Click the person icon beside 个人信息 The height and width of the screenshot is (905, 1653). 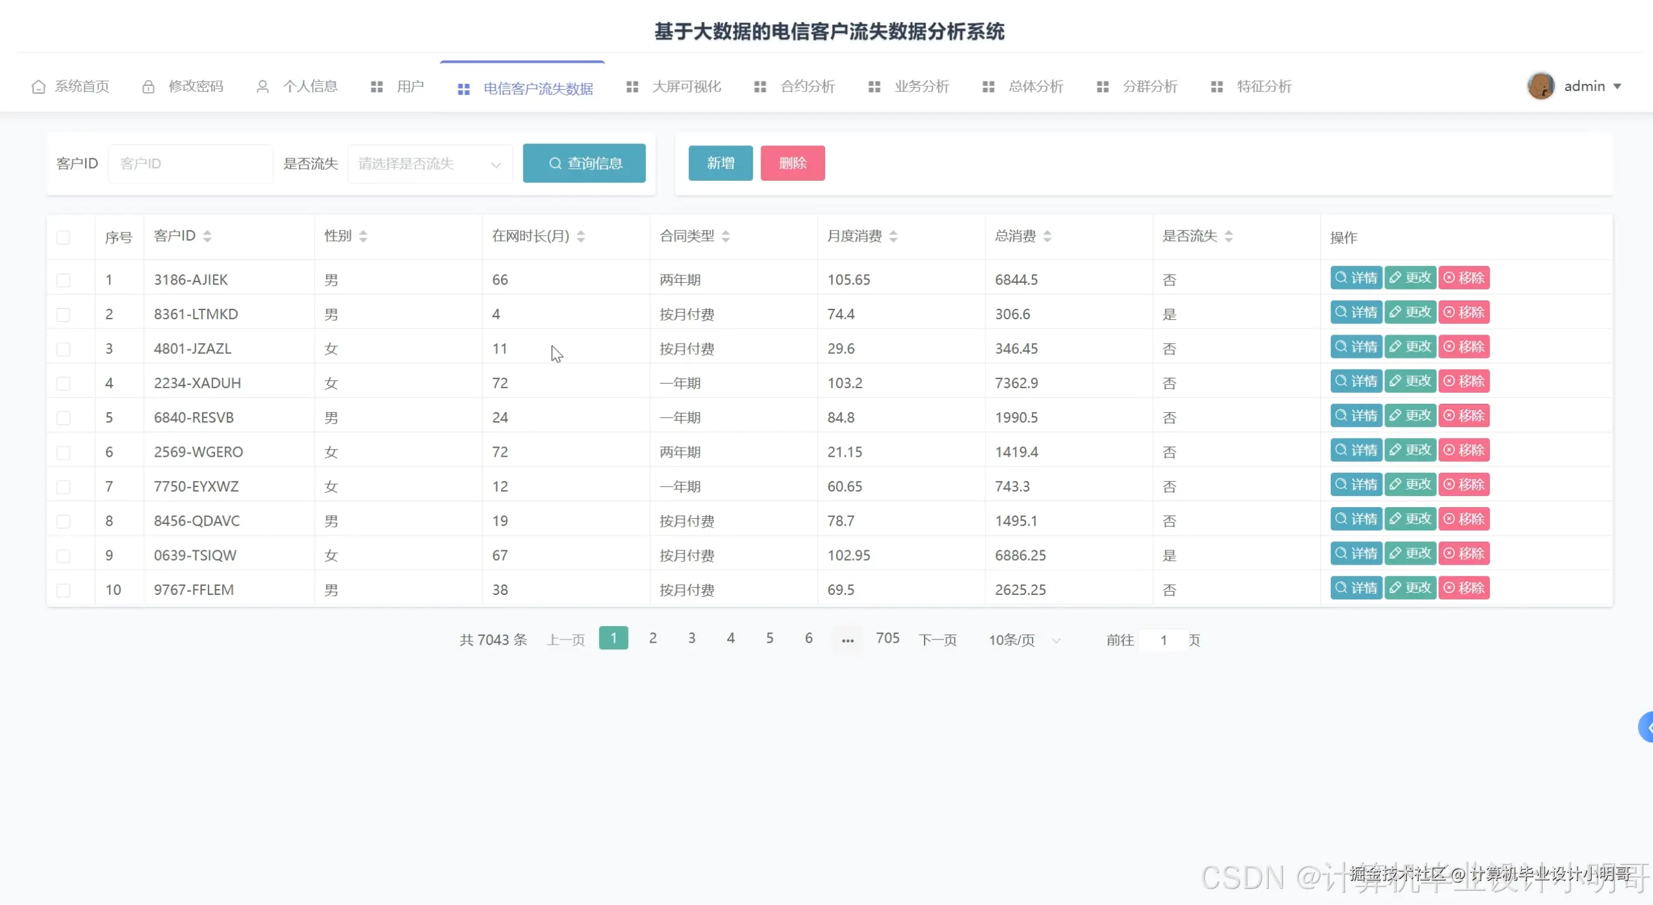tap(262, 86)
